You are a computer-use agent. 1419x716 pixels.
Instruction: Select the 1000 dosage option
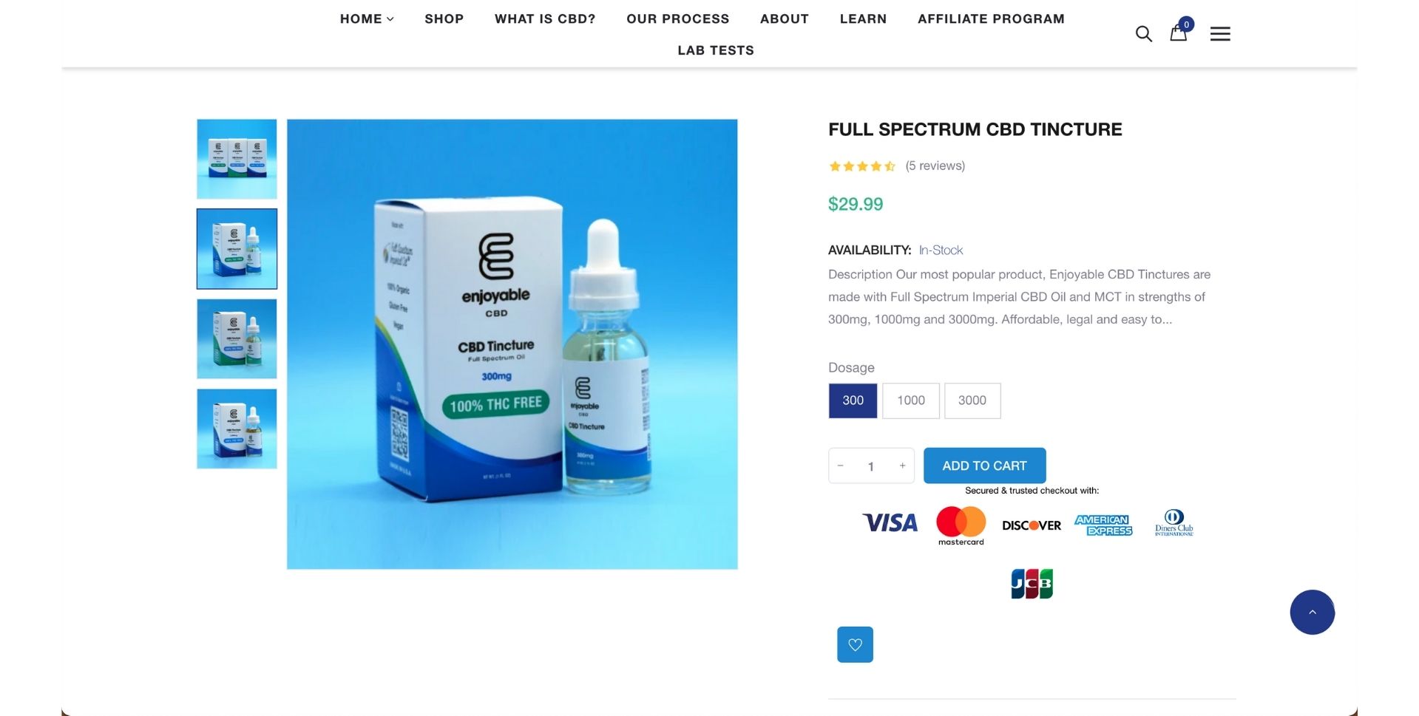[x=911, y=400]
